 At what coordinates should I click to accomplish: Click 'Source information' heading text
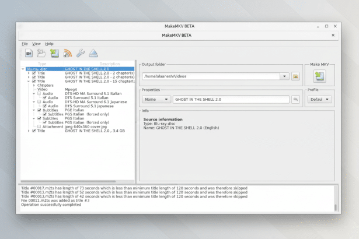(163, 119)
